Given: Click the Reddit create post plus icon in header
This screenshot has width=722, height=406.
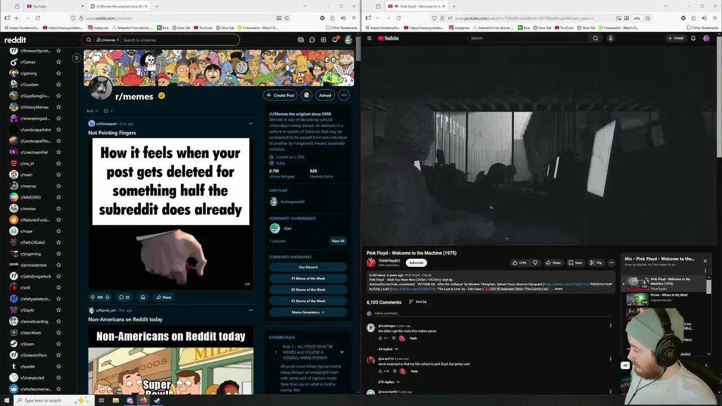Looking at the screenshot, I should click(x=323, y=40).
